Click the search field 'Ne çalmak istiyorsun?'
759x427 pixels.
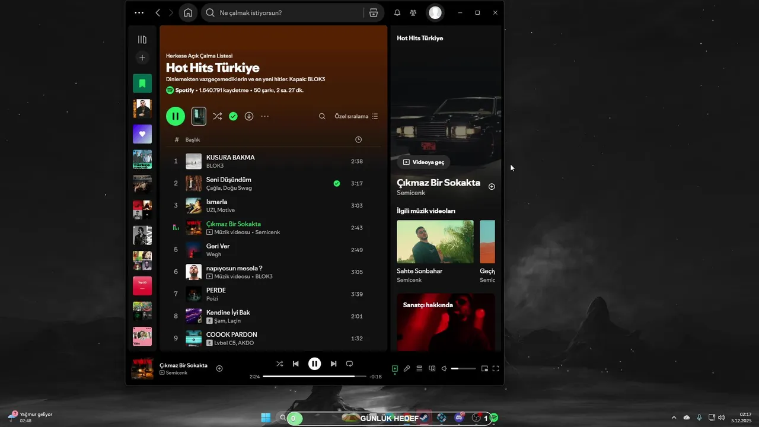282,12
